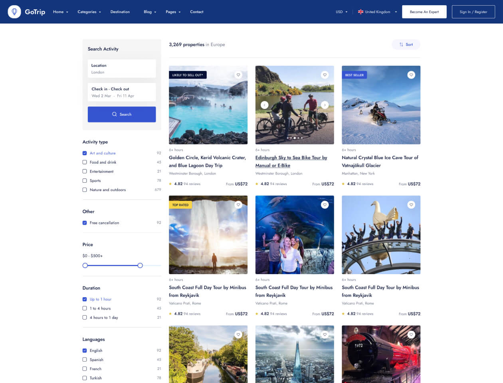
Task: Show next photo on Edinburgh bike tour card
Action: pyautogui.click(x=325, y=105)
